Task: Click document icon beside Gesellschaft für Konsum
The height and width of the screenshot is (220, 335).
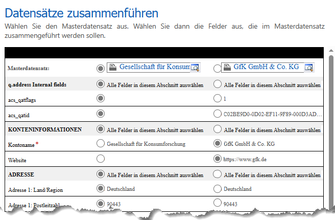Action: 113,67
